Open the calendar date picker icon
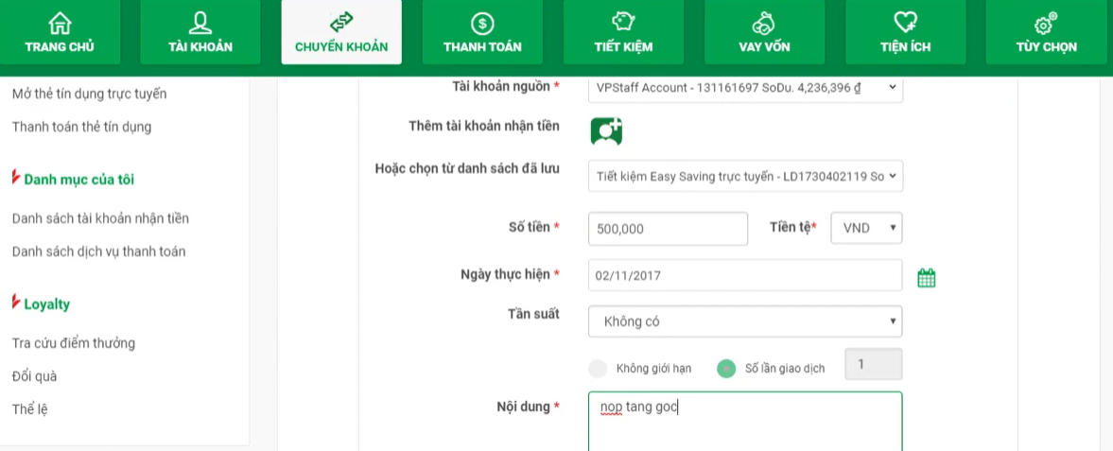The height and width of the screenshot is (451, 1113). pos(927,278)
